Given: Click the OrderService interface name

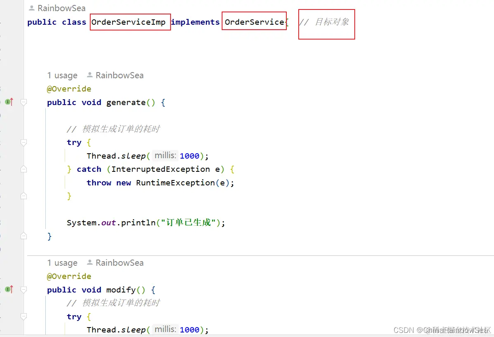Looking at the screenshot, I should [x=255, y=22].
